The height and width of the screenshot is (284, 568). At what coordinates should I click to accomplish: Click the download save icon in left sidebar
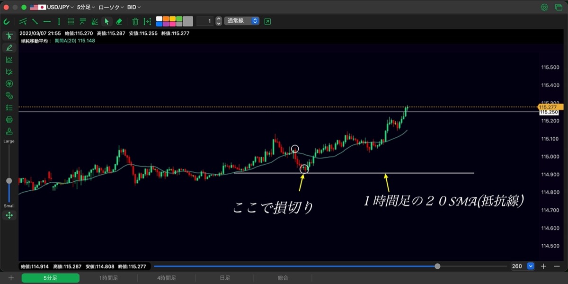point(9,131)
